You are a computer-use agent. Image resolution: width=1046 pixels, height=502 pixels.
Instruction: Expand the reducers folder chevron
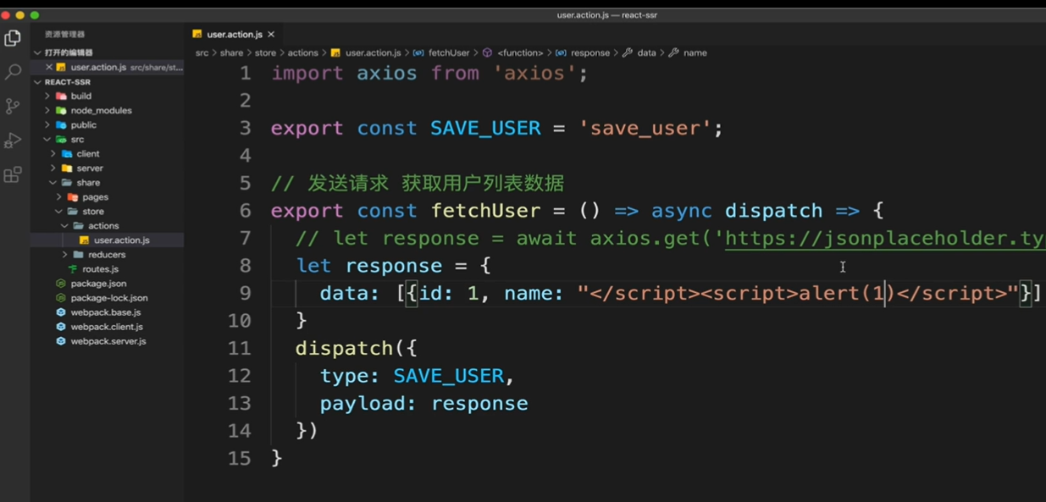(65, 255)
